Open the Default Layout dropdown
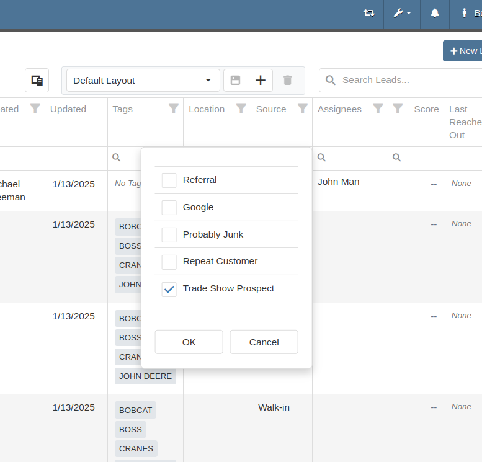Viewport: 482px width, 462px height. [143, 80]
